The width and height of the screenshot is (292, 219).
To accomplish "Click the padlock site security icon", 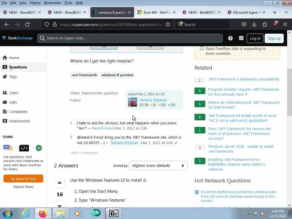I will click(x=54, y=25).
